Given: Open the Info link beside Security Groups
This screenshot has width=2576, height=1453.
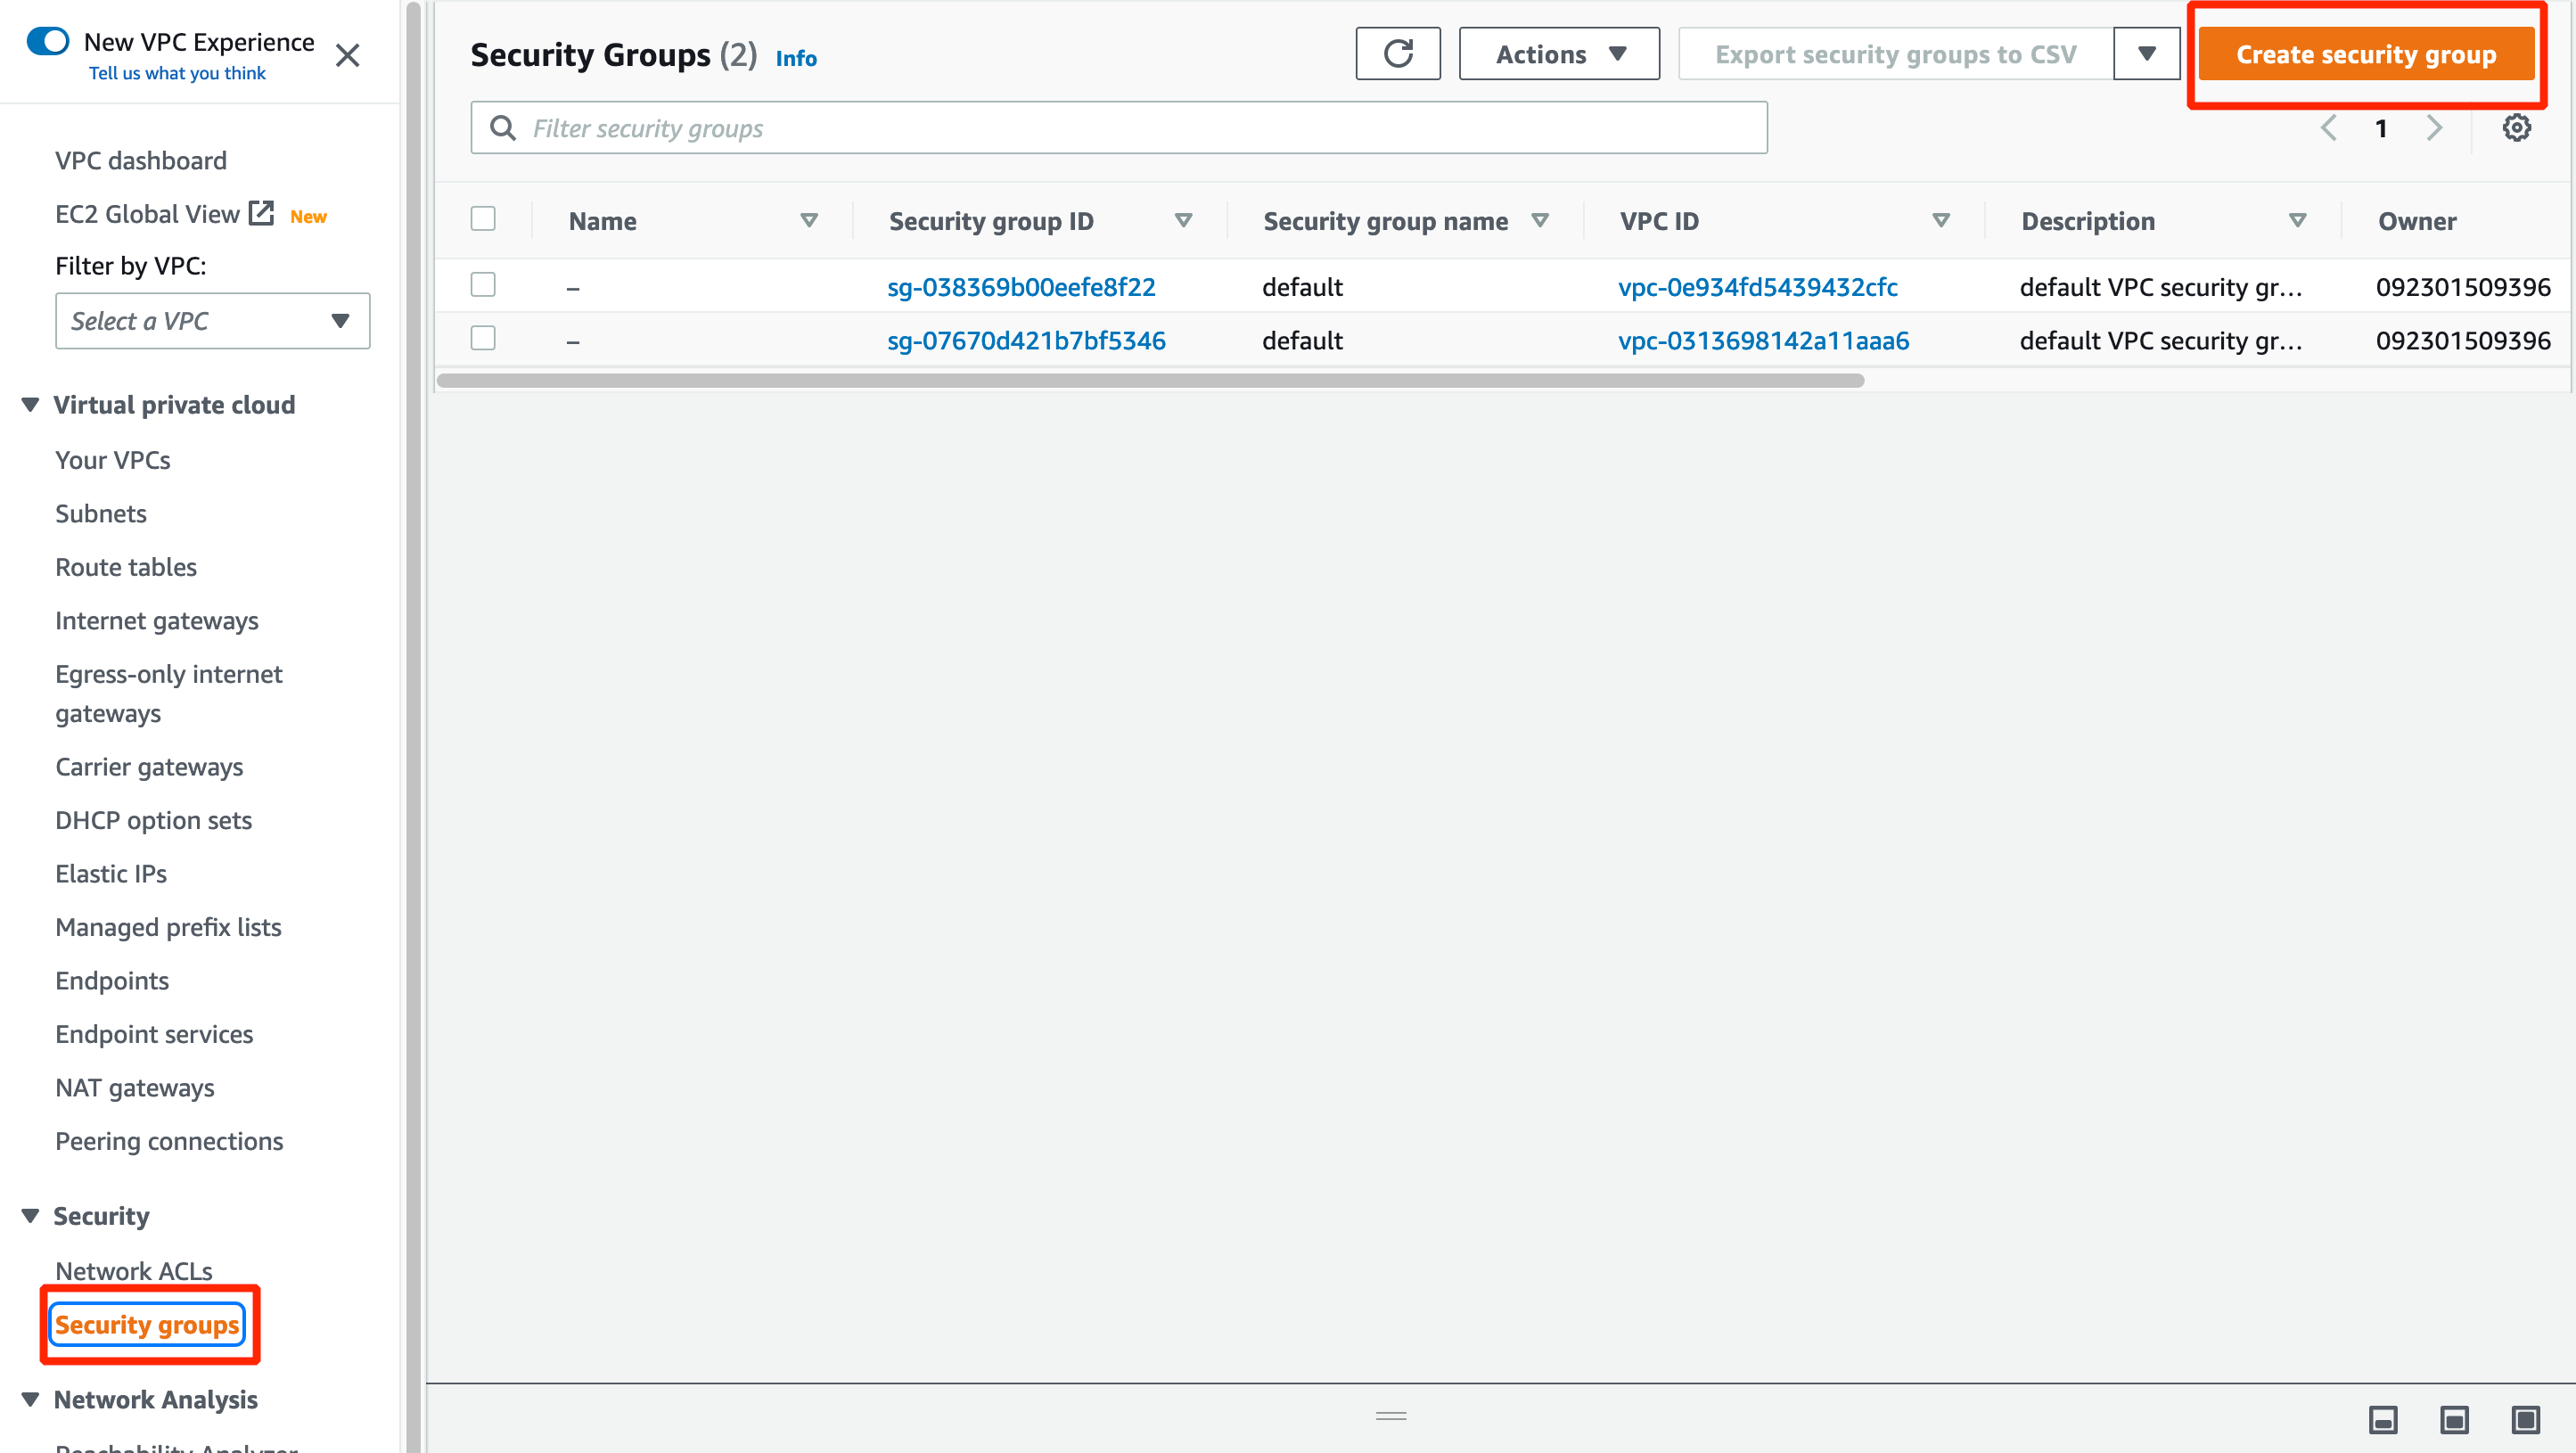Looking at the screenshot, I should [x=796, y=58].
